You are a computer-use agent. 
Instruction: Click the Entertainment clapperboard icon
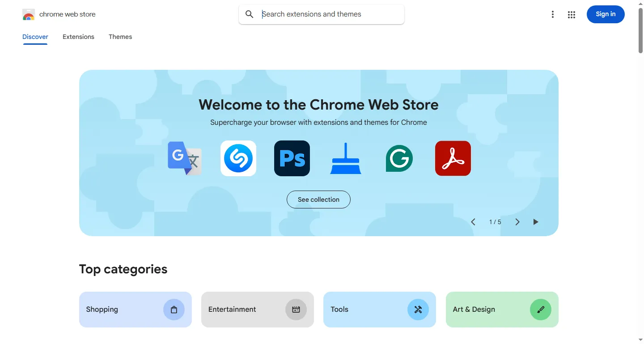(x=296, y=310)
